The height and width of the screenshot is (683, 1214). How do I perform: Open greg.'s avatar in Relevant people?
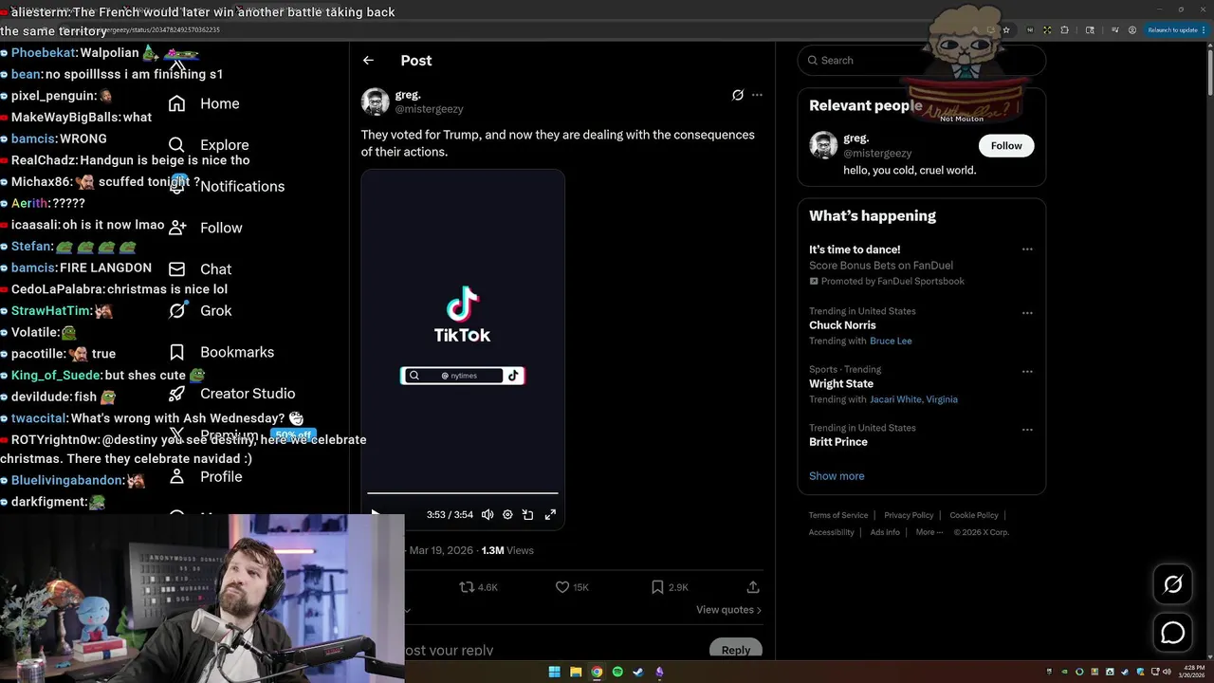[823, 145]
